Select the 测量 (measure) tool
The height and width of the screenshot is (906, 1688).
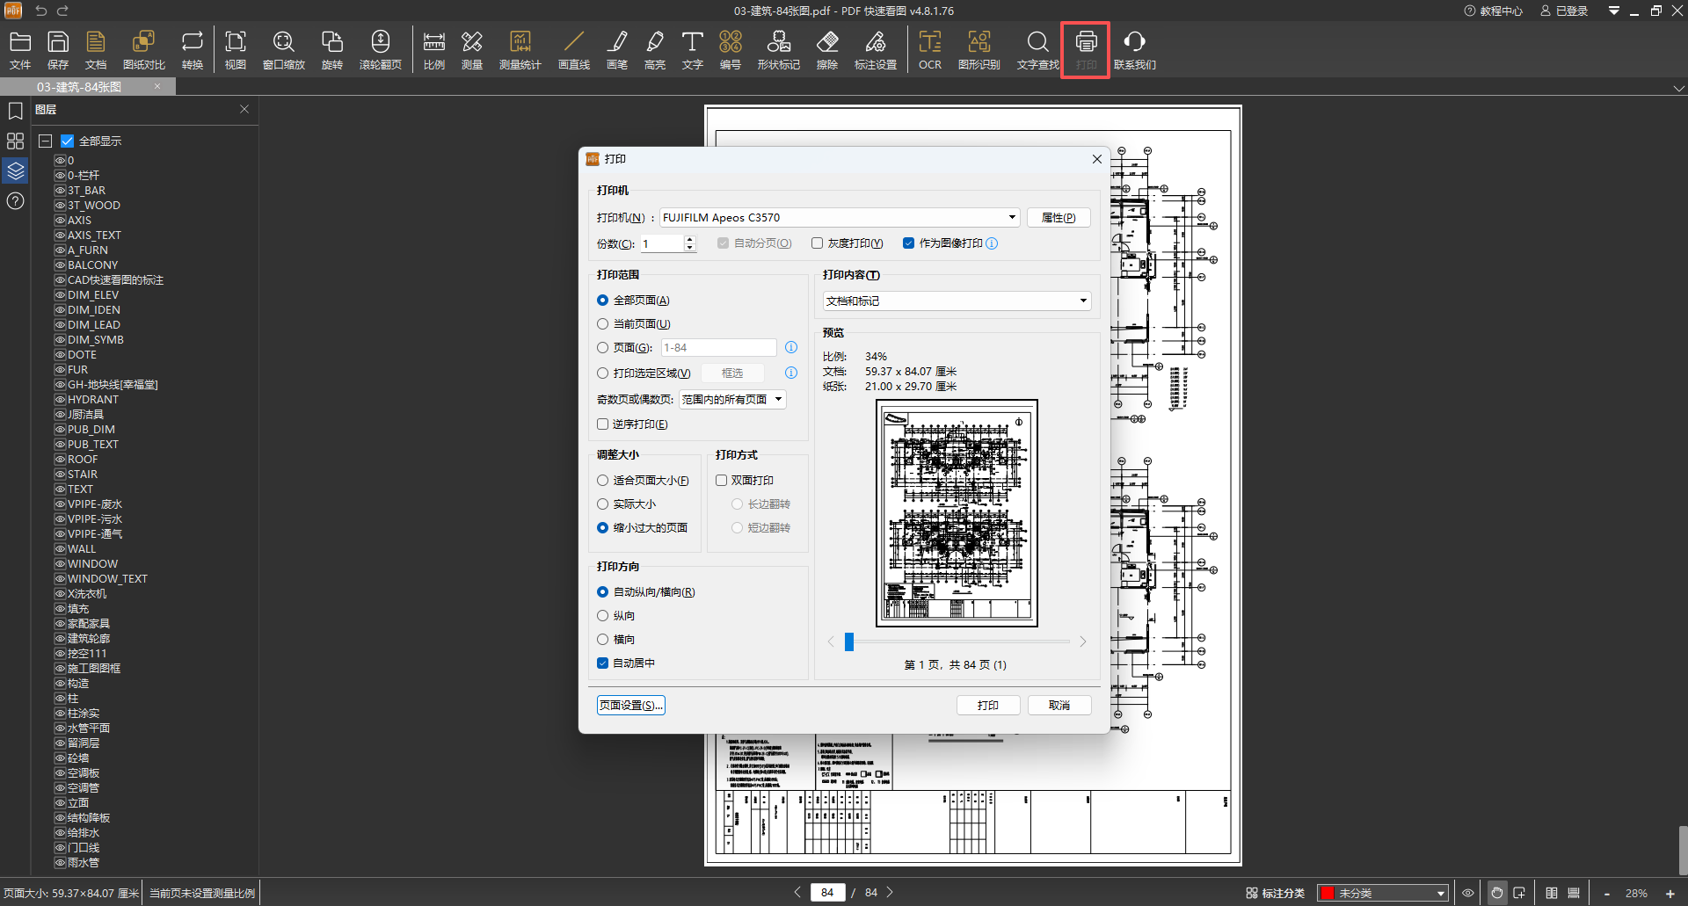pyautogui.click(x=472, y=49)
